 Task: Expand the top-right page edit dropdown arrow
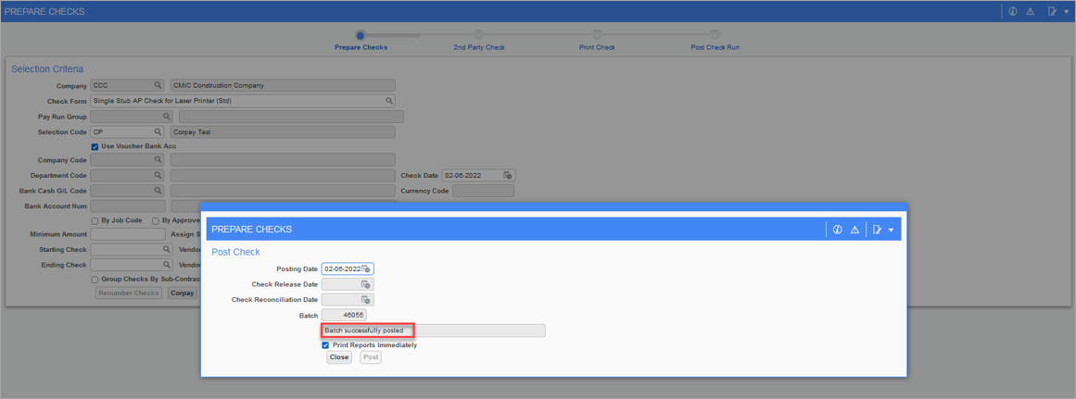point(1067,12)
